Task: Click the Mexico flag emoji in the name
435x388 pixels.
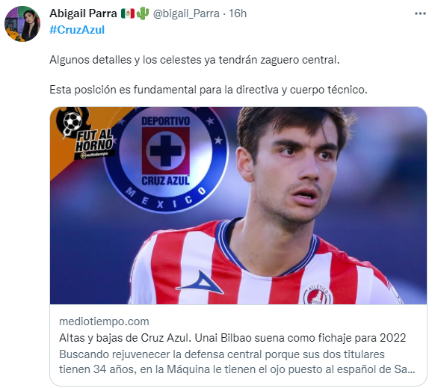Action: (x=128, y=13)
